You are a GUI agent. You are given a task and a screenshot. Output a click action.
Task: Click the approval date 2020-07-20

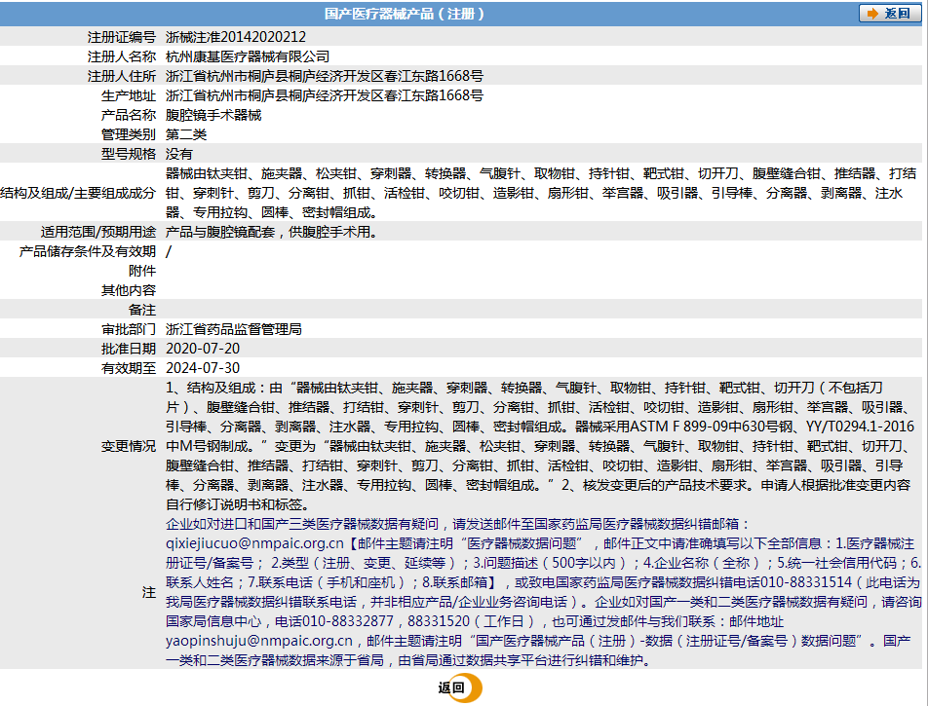point(203,349)
